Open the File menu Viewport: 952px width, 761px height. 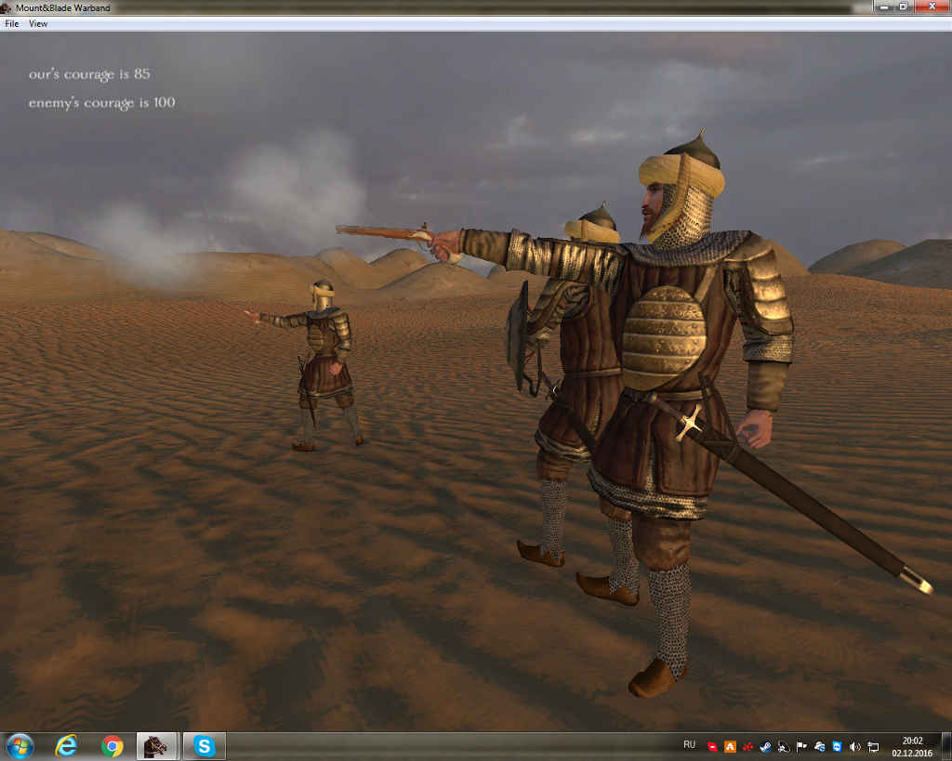click(x=12, y=24)
